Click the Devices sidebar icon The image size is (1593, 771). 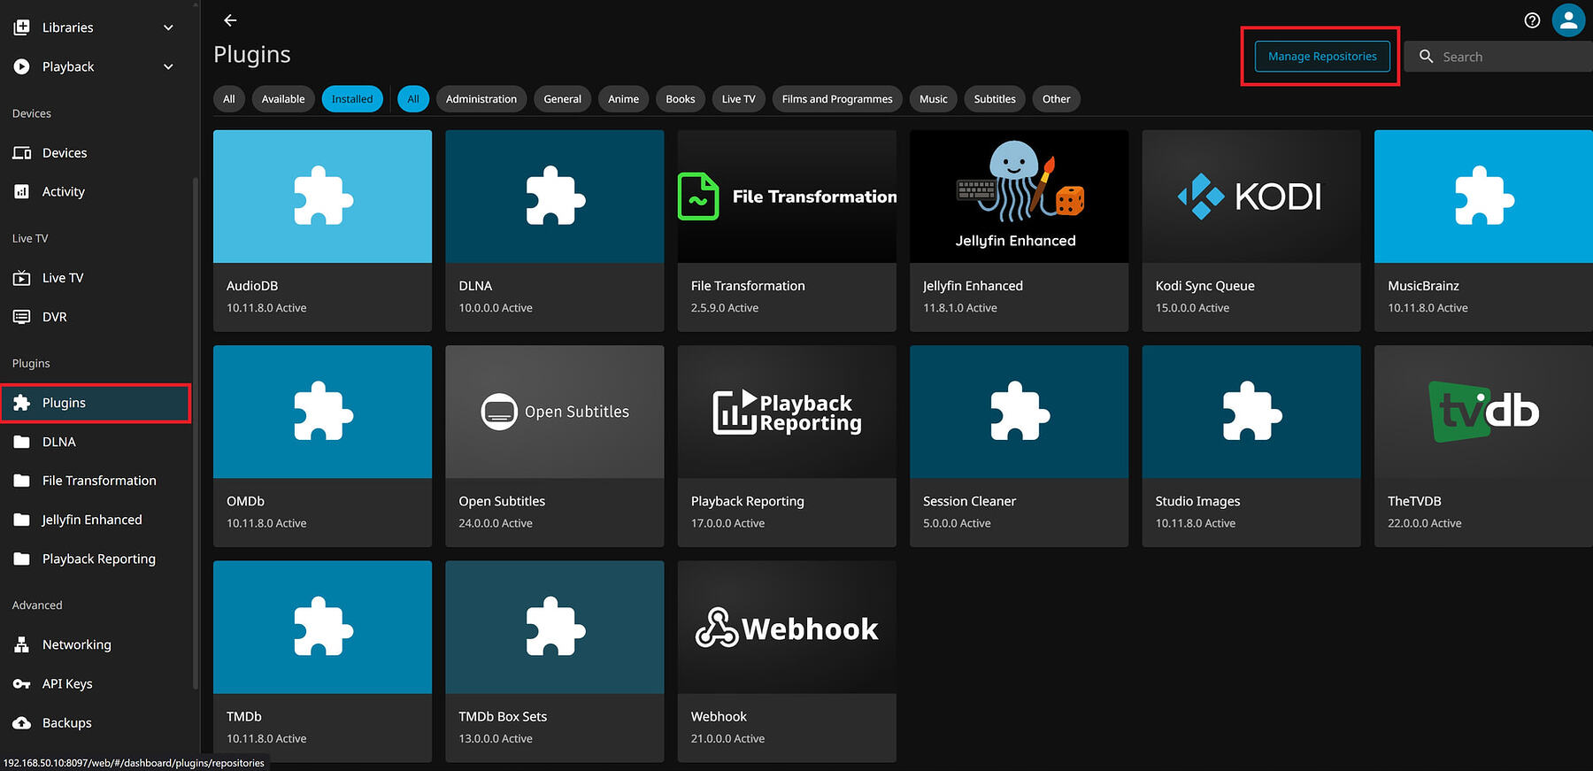click(x=22, y=153)
